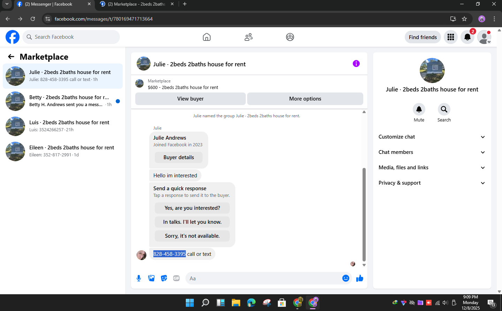This screenshot has height=311, width=502.
Task: Click the group avatar in right panel
Action: click(x=432, y=71)
